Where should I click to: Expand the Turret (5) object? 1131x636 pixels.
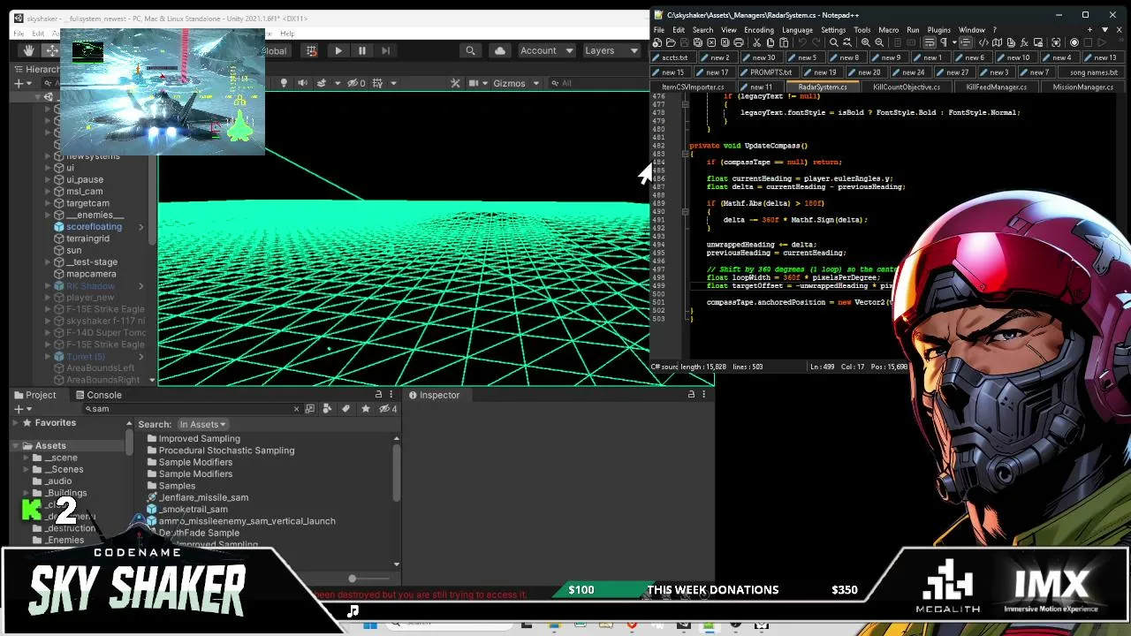tap(48, 357)
